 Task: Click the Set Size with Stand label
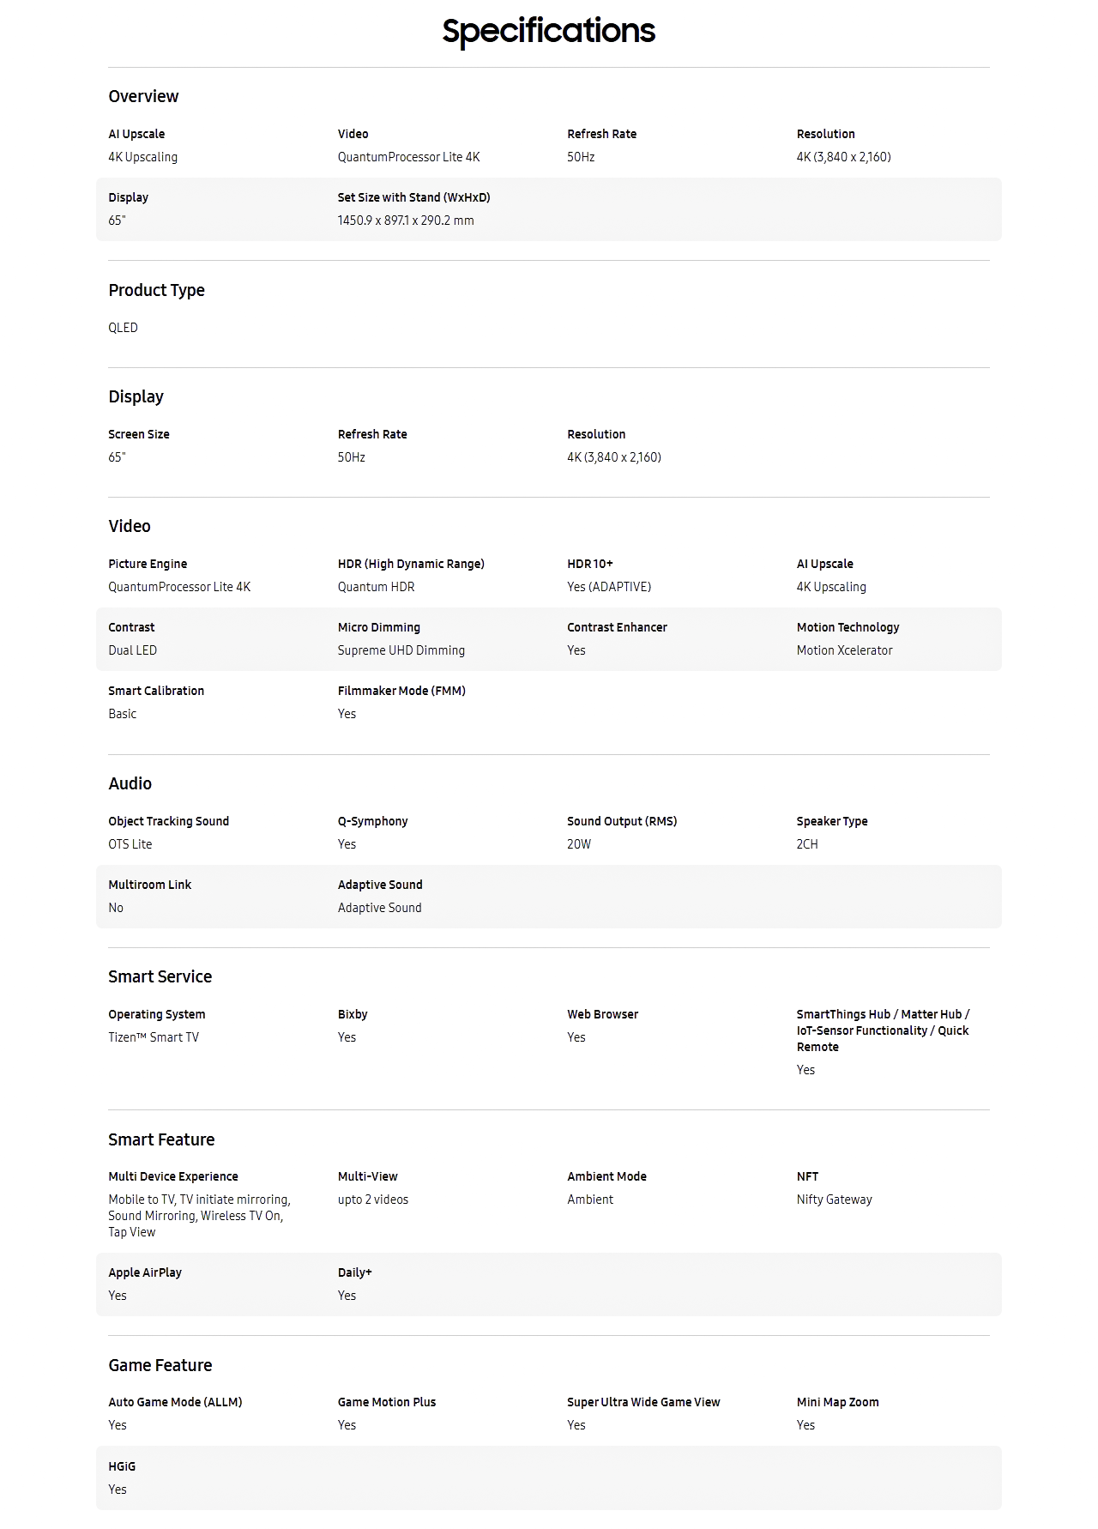tap(413, 197)
